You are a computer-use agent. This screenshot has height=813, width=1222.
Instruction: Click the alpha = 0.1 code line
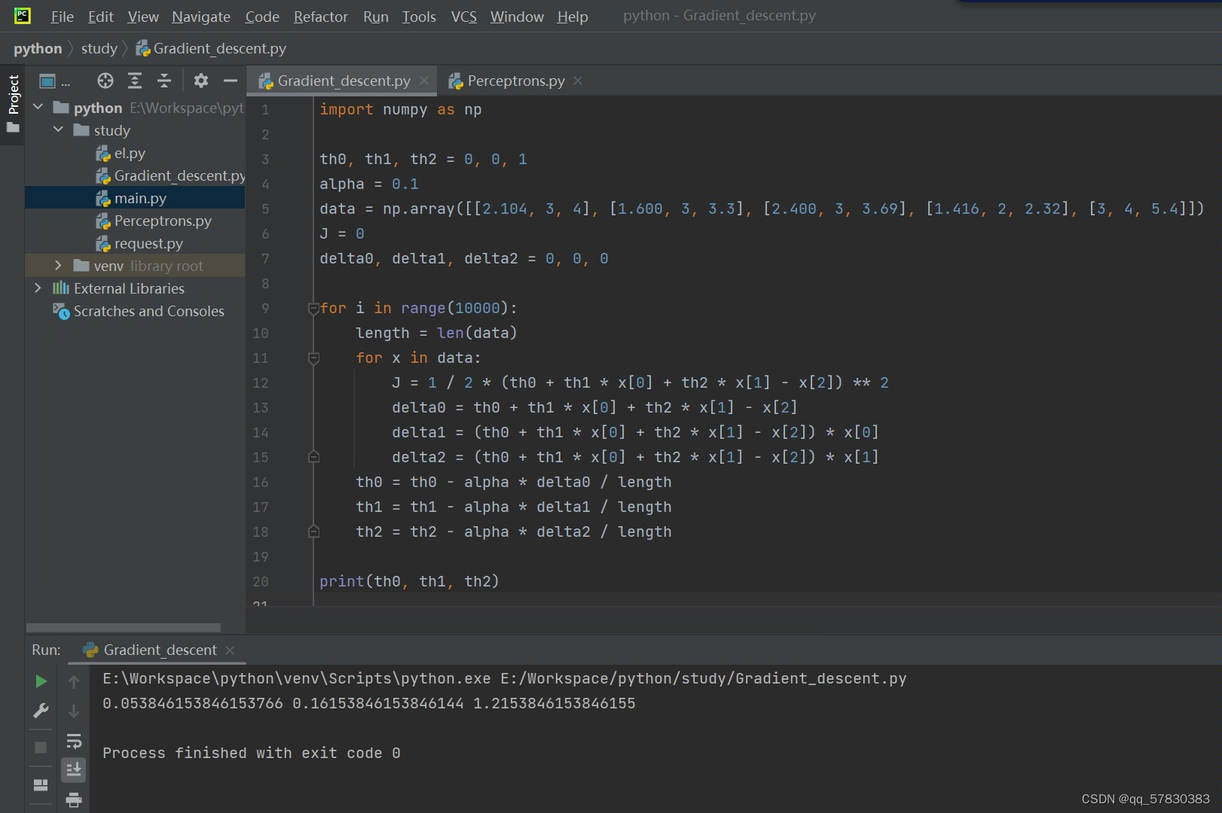click(x=369, y=184)
